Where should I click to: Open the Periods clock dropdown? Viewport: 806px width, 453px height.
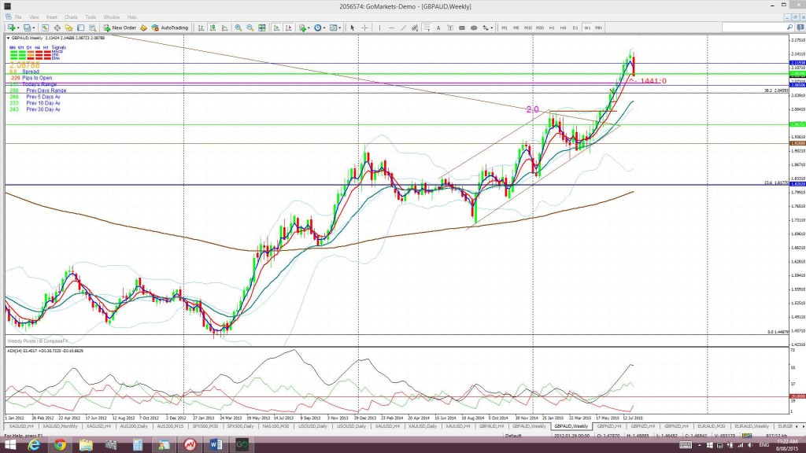click(x=320, y=28)
